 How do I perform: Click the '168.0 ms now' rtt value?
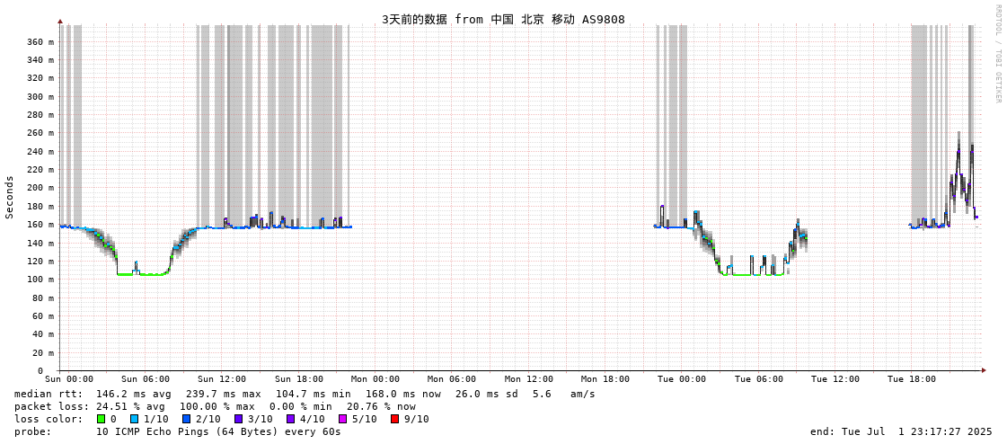click(403, 394)
